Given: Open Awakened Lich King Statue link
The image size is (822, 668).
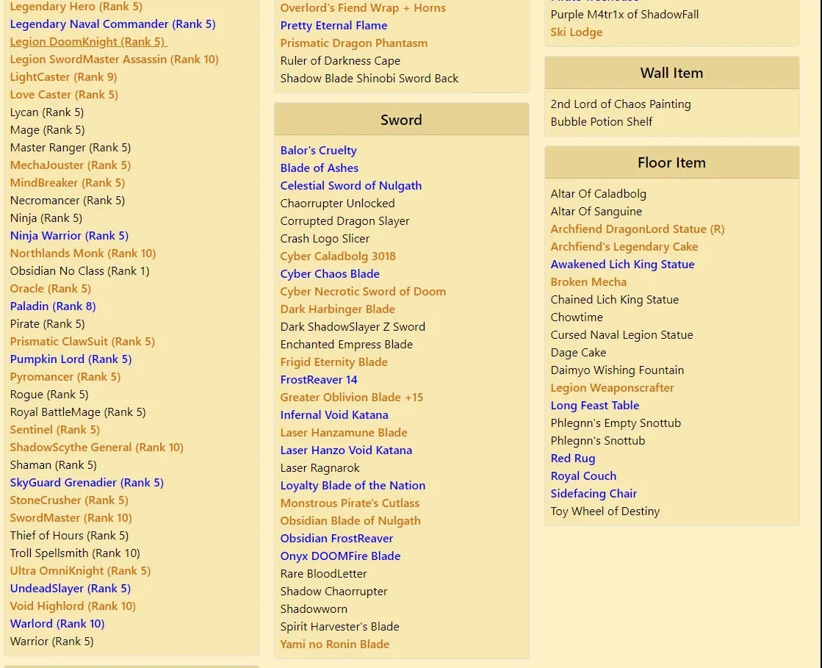Looking at the screenshot, I should pyautogui.click(x=623, y=265).
